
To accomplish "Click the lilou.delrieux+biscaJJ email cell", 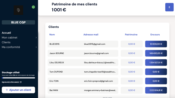I will 100,62.
